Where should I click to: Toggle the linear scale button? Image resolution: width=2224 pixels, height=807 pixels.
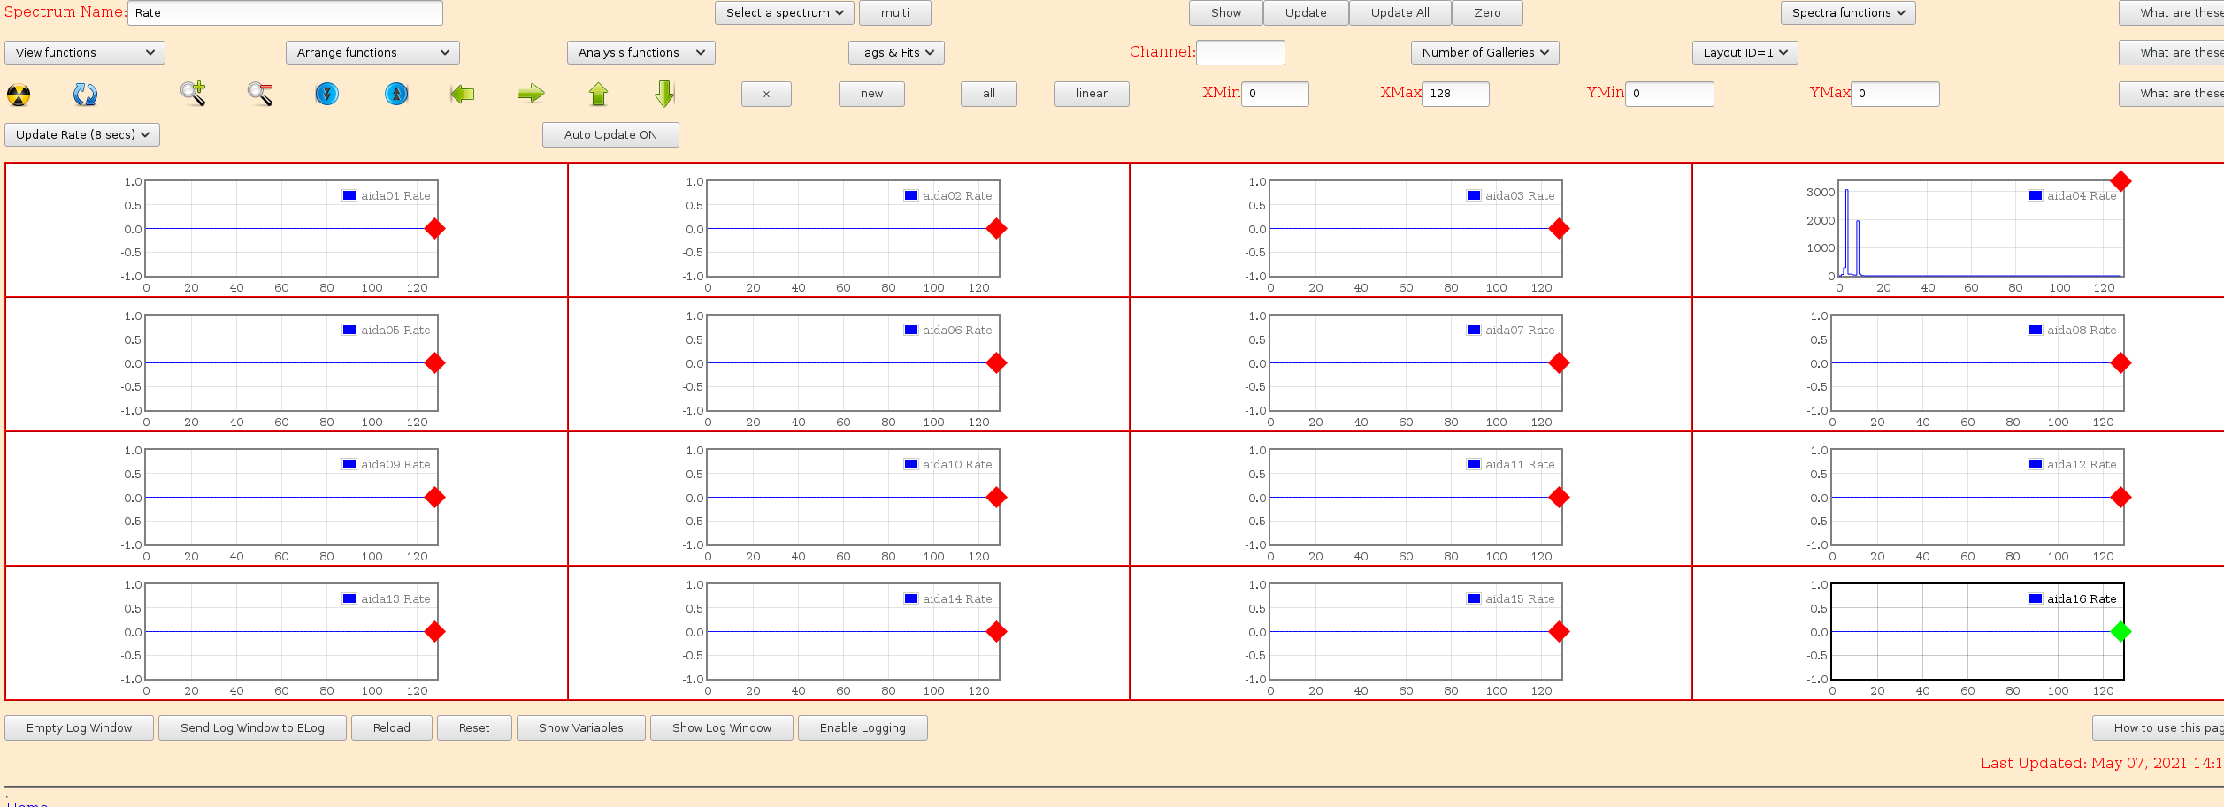1092,94
